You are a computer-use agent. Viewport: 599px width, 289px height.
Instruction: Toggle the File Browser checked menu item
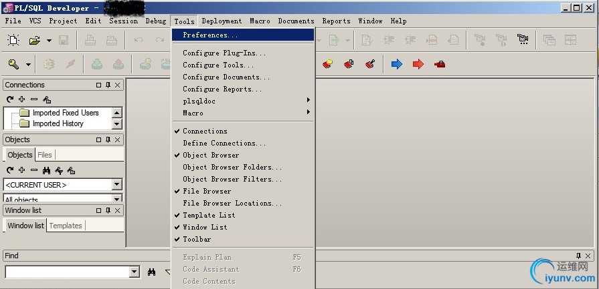click(x=243, y=191)
